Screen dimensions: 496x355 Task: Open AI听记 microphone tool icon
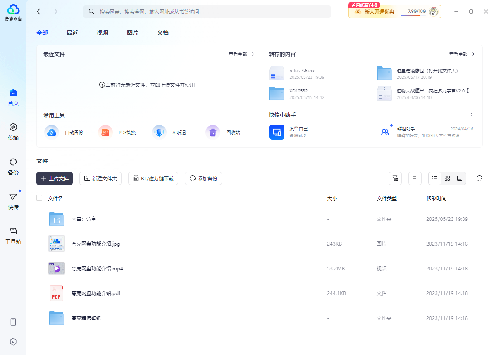(159, 133)
